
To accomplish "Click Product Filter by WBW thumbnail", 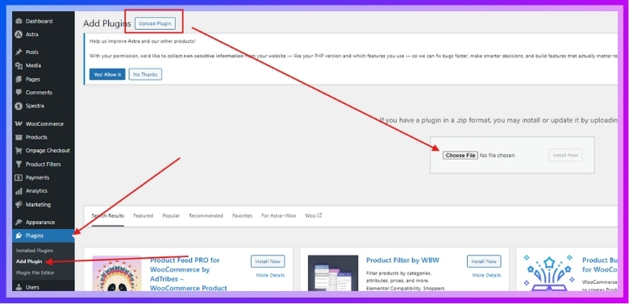I will tap(333, 273).
